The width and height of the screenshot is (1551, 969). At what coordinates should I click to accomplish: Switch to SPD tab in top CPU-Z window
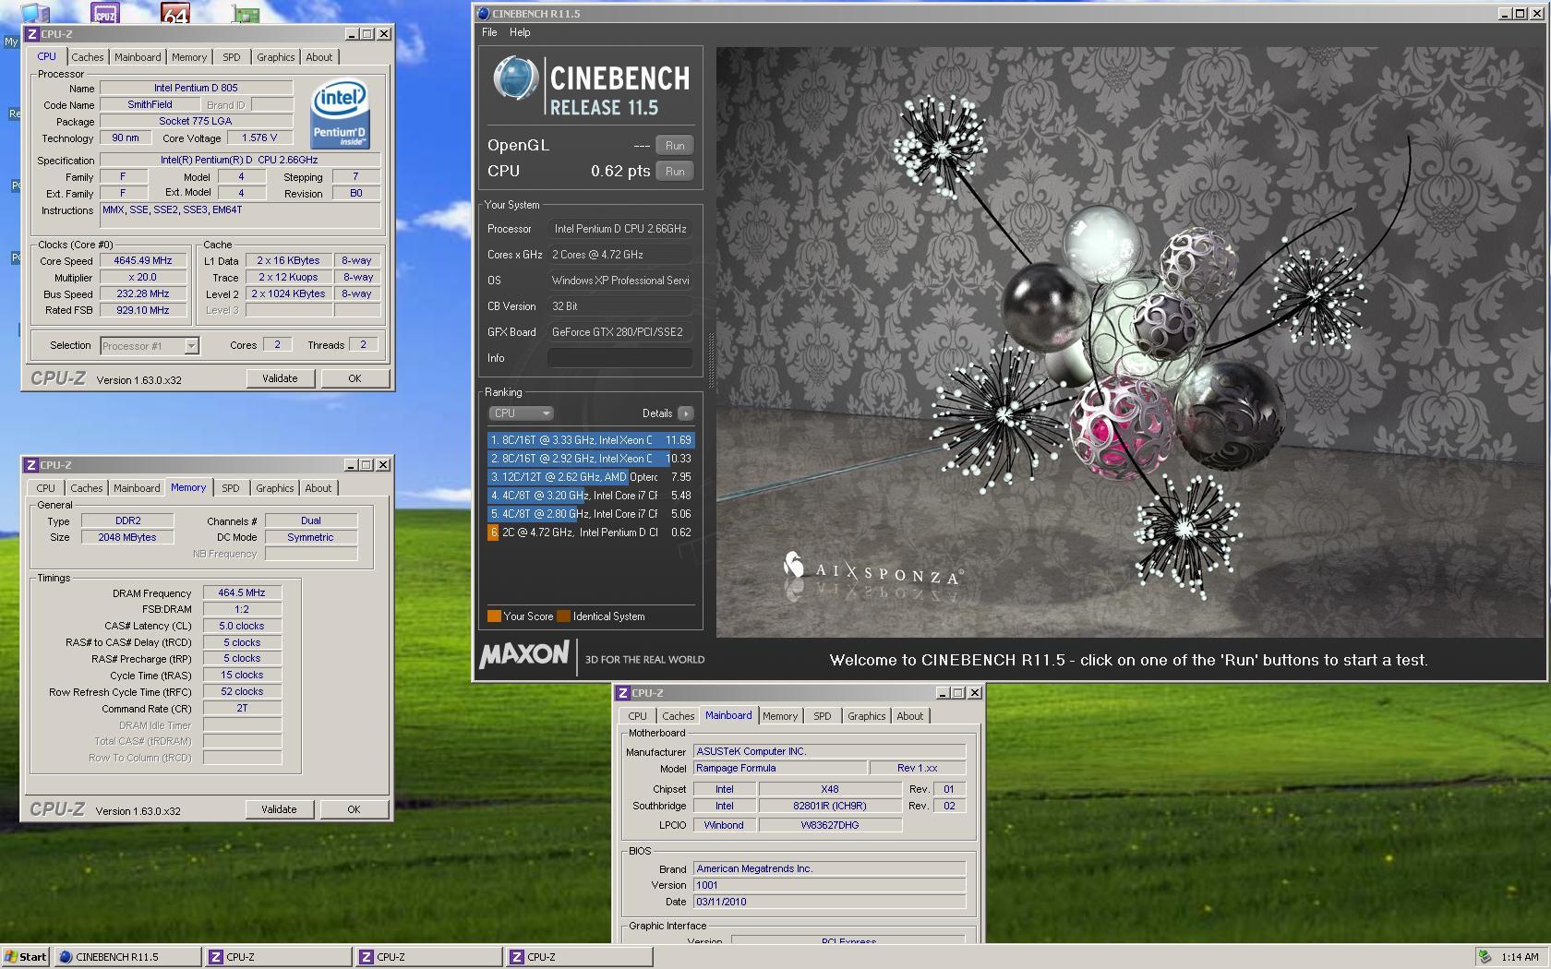[x=232, y=57]
